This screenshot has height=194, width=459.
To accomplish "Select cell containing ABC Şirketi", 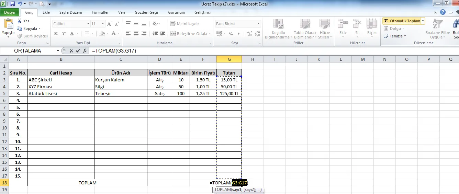I will point(60,80).
